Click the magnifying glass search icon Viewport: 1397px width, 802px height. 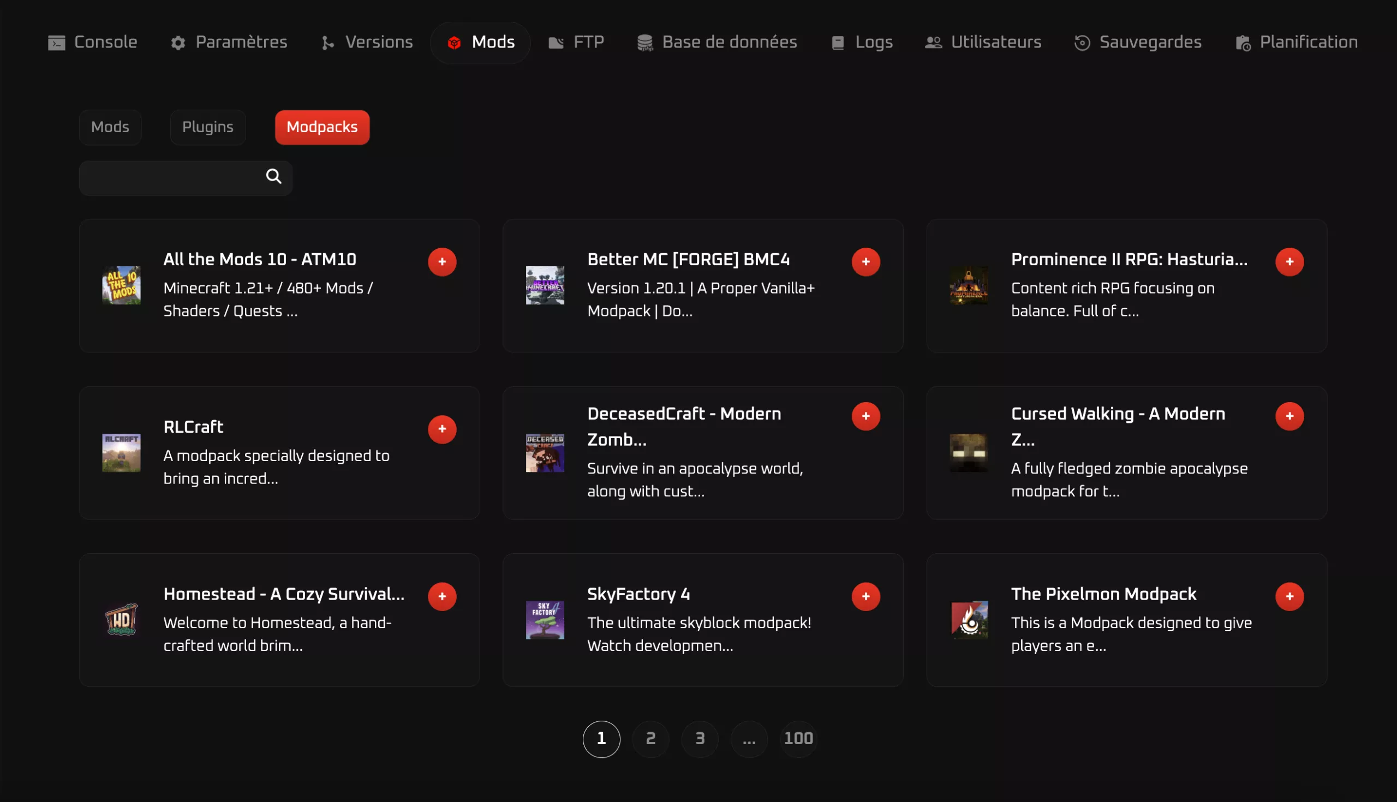click(x=274, y=176)
